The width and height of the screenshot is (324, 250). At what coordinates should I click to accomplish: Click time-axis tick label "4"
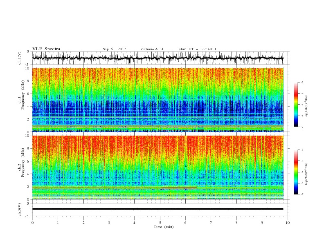pyautogui.click(x=134, y=223)
